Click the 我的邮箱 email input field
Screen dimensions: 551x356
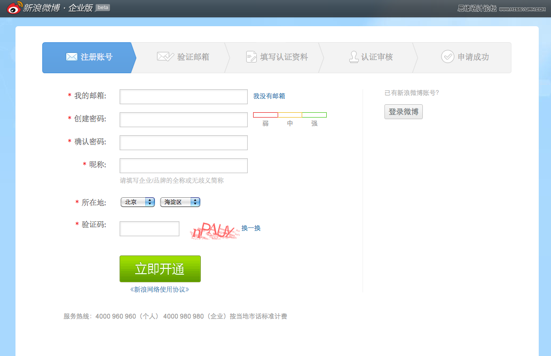(184, 97)
